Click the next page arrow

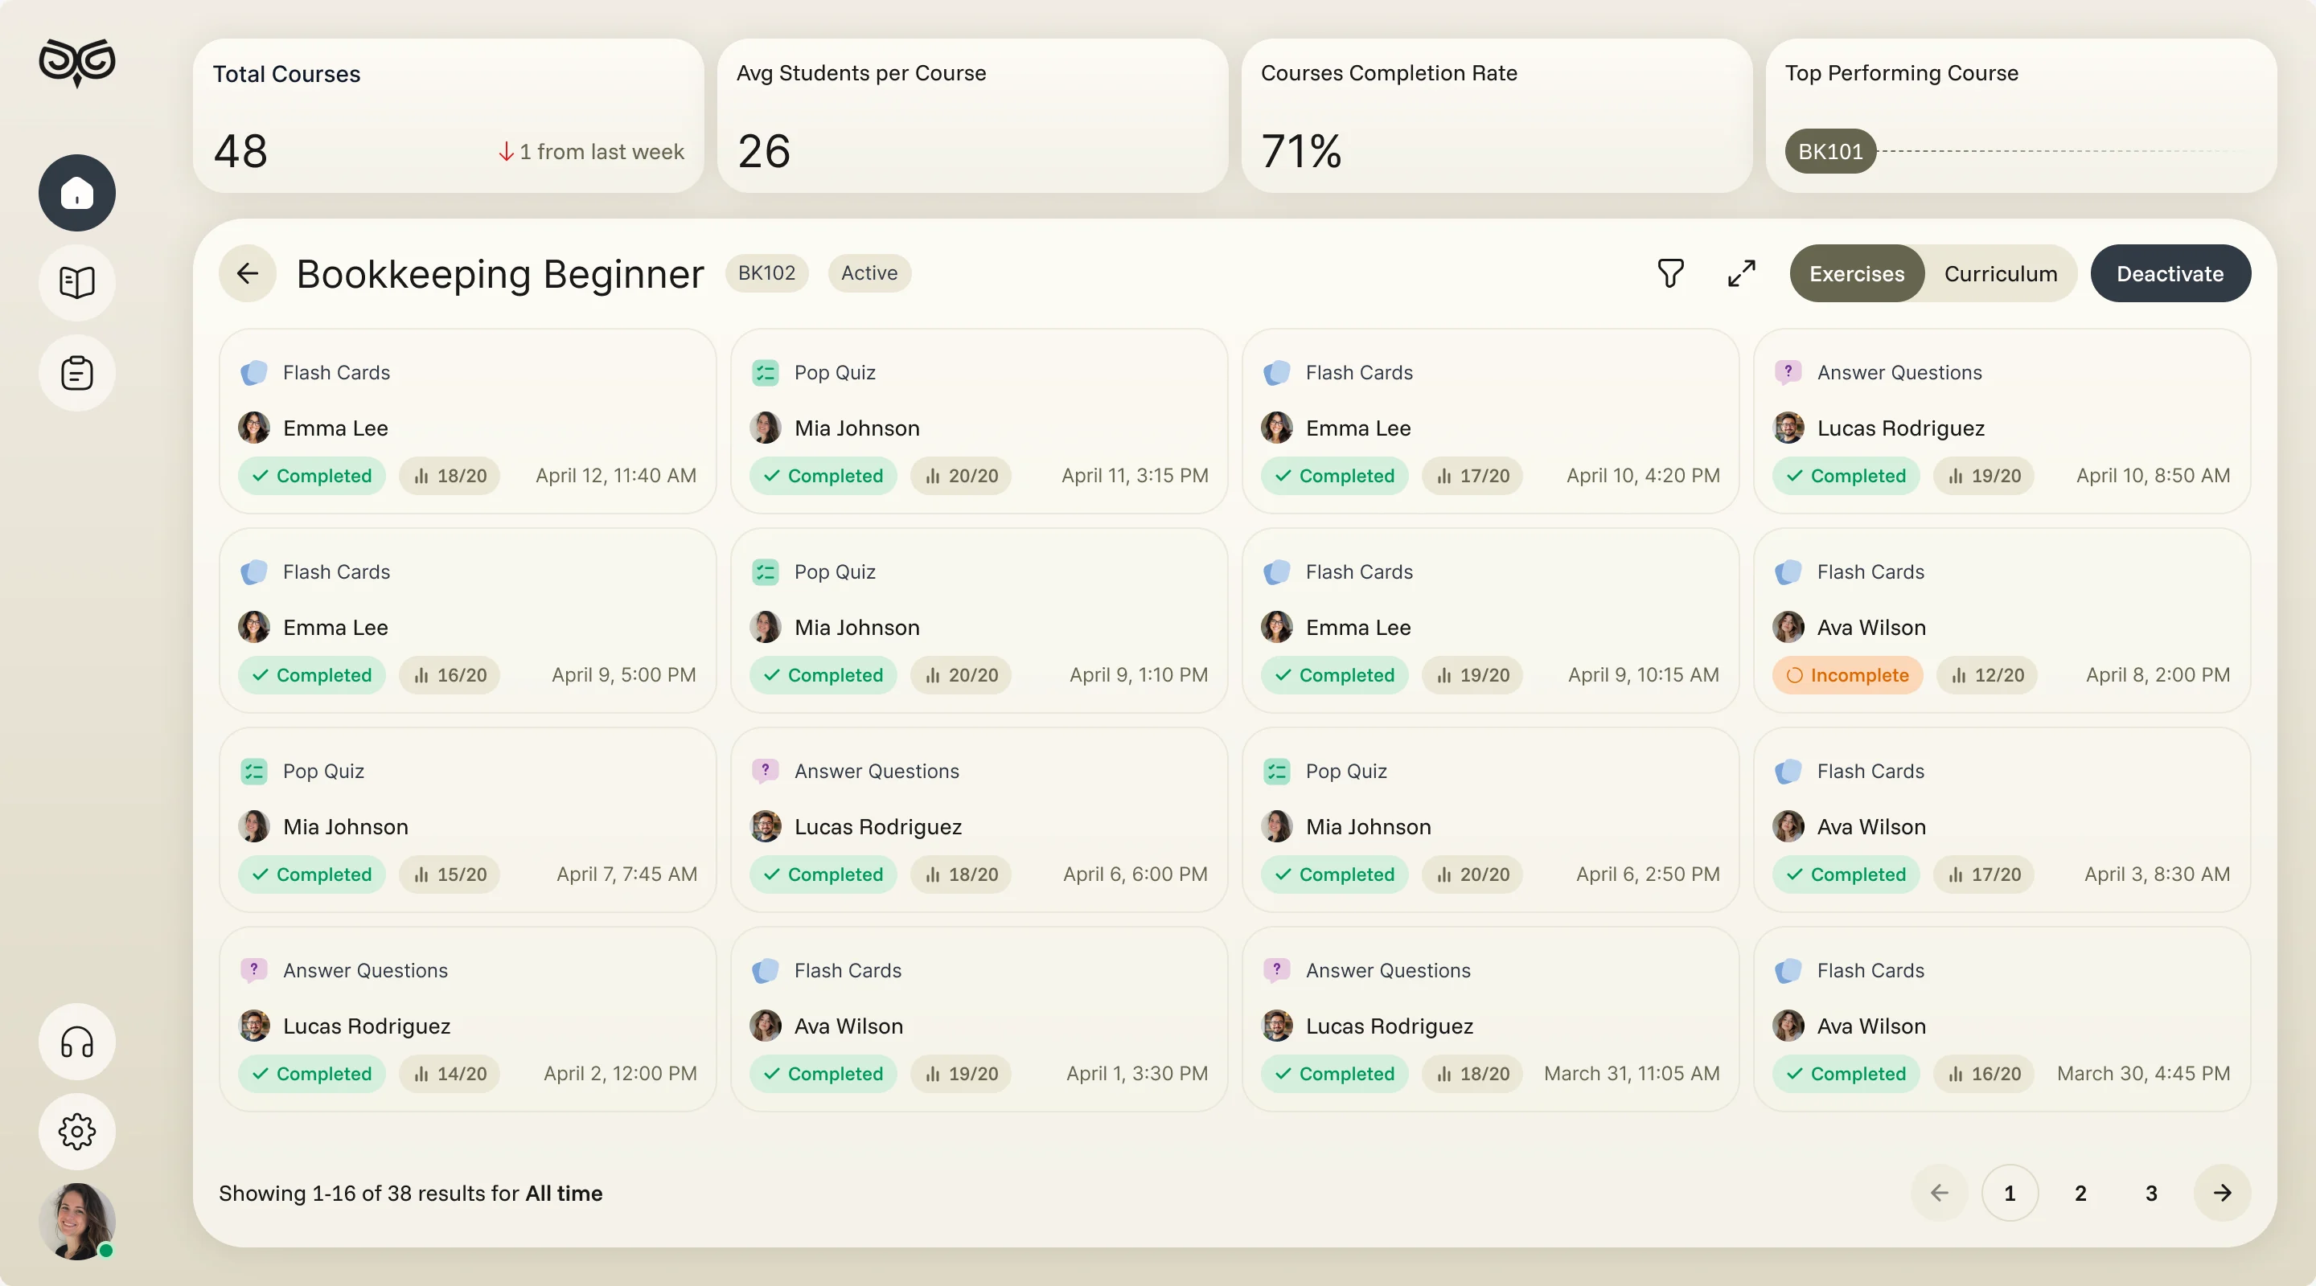tap(2223, 1193)
